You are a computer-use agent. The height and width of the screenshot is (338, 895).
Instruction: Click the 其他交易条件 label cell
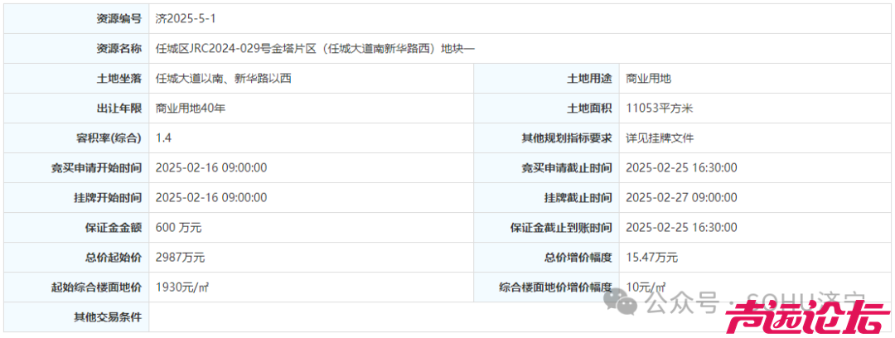[77, 316]
